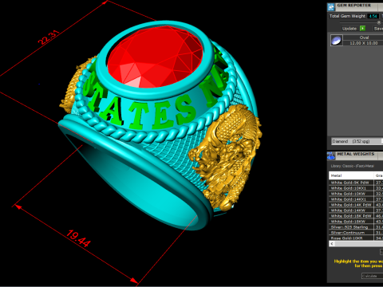
Task: Click the metal list horizontal scrollbar track
Action: (358, 244)
